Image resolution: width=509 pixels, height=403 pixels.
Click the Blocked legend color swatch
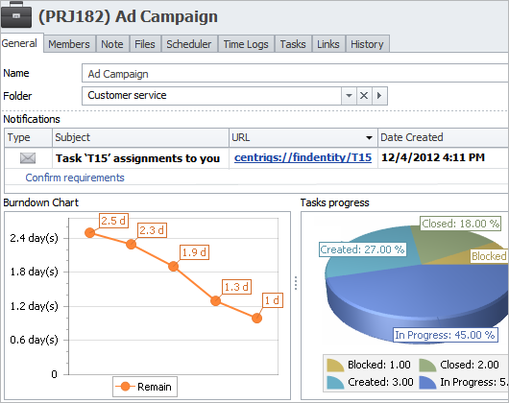335,365
